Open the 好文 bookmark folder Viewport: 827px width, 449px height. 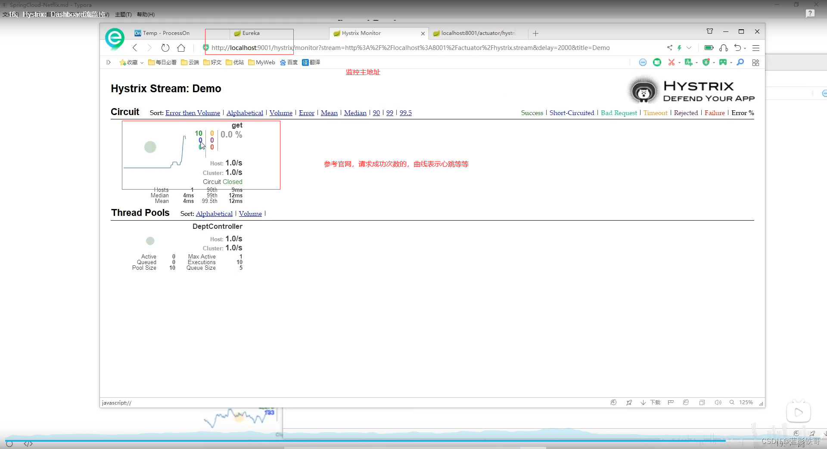[212, 62]
